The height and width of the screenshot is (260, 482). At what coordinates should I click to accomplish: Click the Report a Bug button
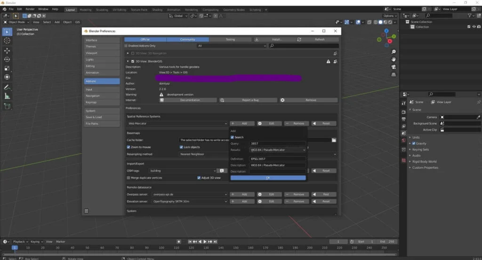pos(248,100)
